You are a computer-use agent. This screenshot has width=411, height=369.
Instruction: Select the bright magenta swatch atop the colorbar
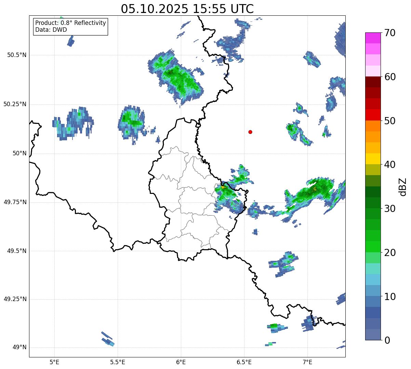373,38
